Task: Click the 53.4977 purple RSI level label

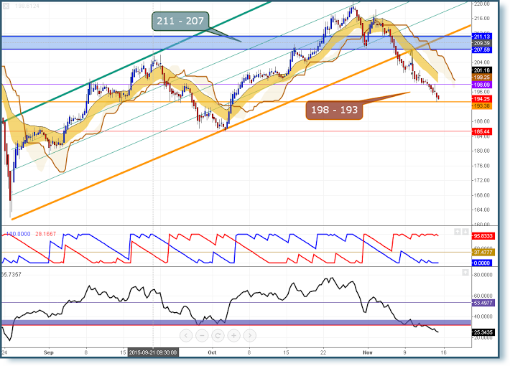Action: 483,303
